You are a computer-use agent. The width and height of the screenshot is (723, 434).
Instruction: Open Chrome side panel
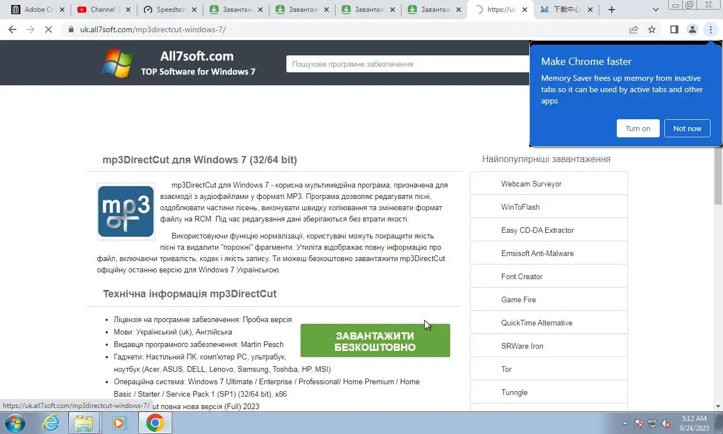(674, 29)
